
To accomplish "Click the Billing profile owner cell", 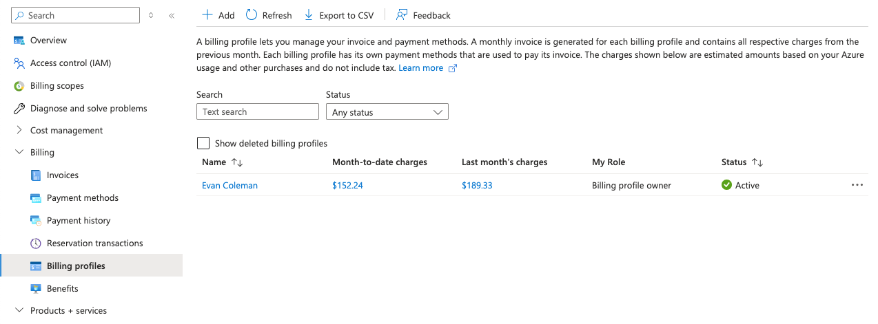I will 631,185.
